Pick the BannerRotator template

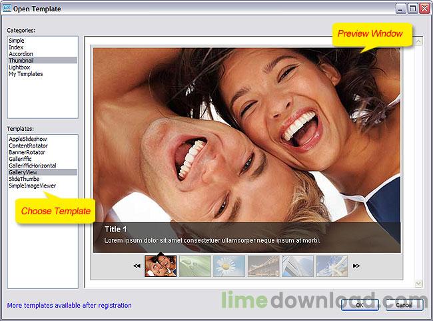28,151
